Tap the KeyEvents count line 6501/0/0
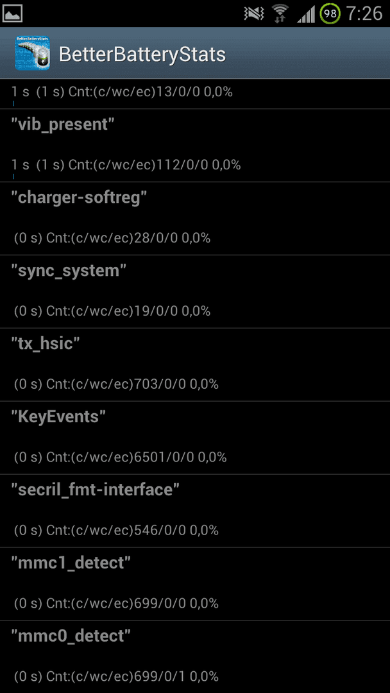Viewport: 390px width, 693px height. tap(120, 457)
